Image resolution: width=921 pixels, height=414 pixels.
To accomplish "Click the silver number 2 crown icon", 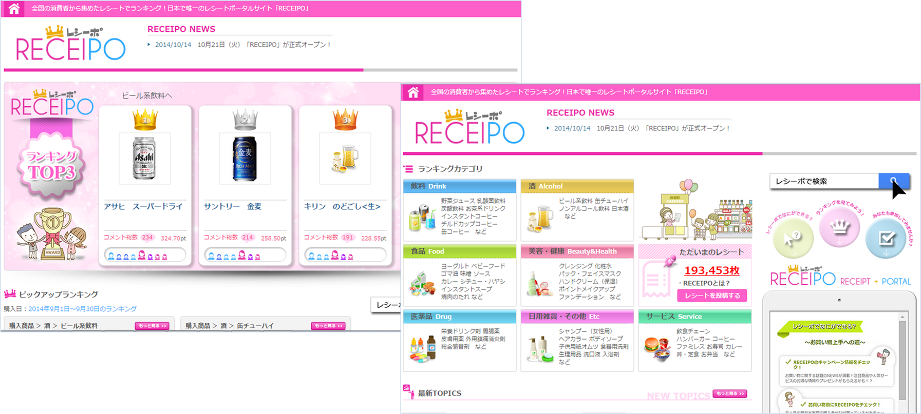I will click(245, 120).
